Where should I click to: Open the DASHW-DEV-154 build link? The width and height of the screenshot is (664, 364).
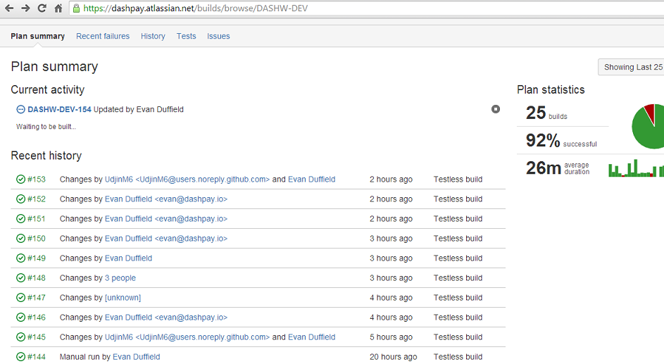(x=59, y=110)
